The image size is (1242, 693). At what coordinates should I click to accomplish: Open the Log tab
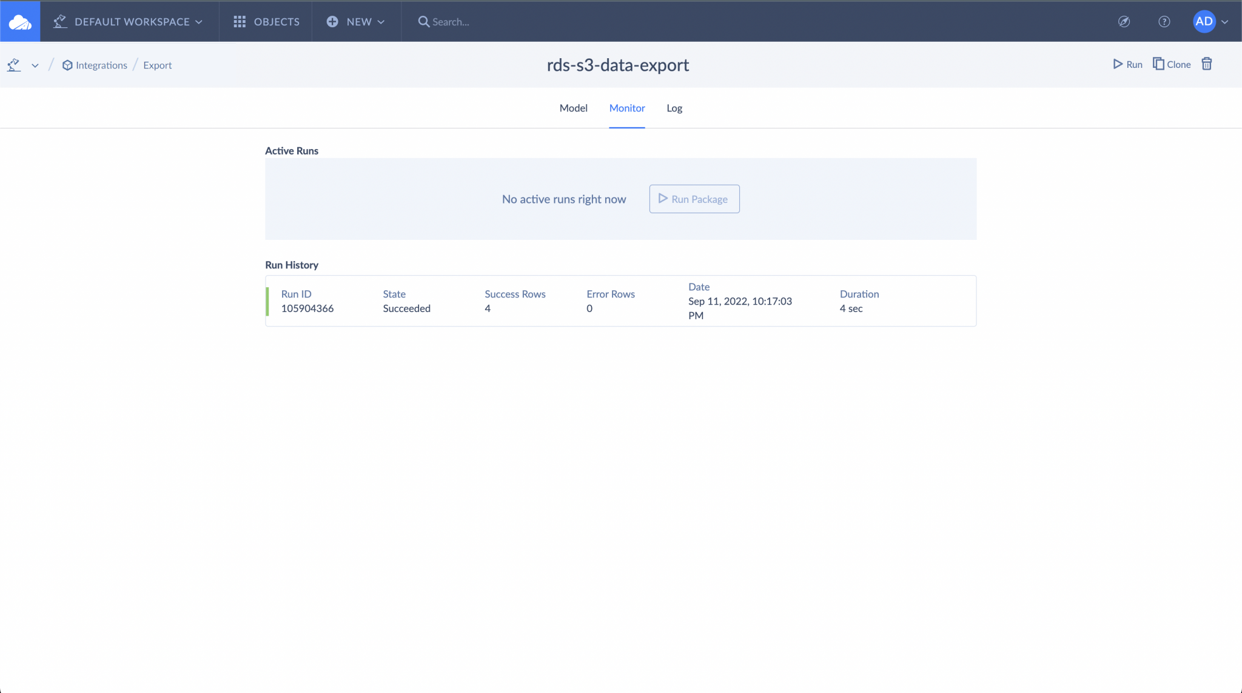[674, 108]
